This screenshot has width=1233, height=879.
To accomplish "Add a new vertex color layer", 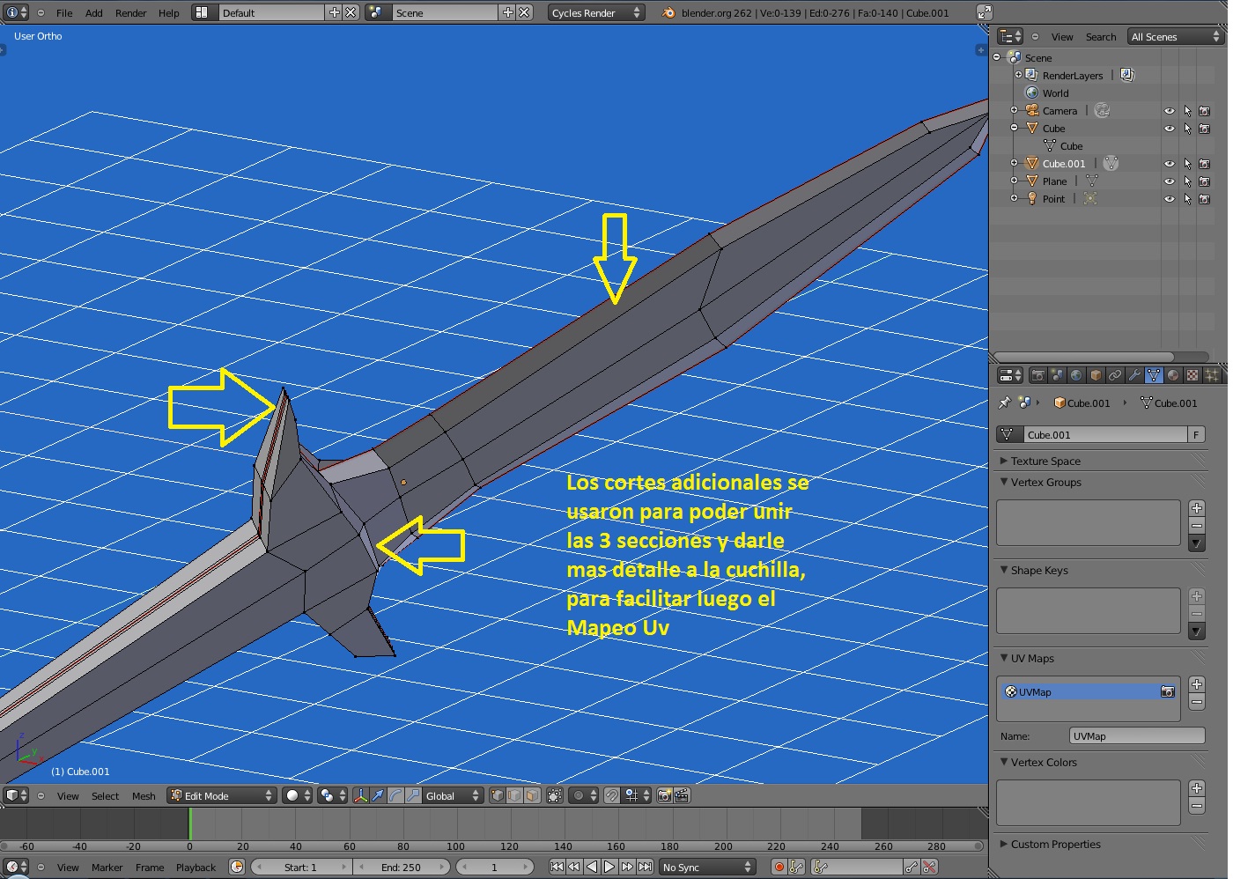I will point(1197,788).
